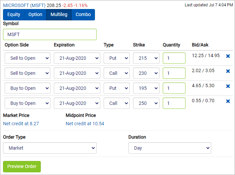
Task: Open the Strike dropdown showing 250
Action: [x=146, y=103]
